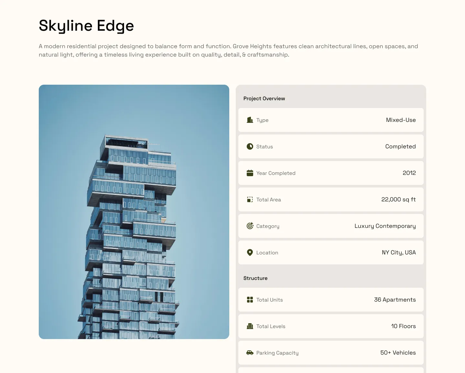This screenshot has width=465, height=373.
Task: Click the target icon beside Category
Action: click(x=250, y=226)
